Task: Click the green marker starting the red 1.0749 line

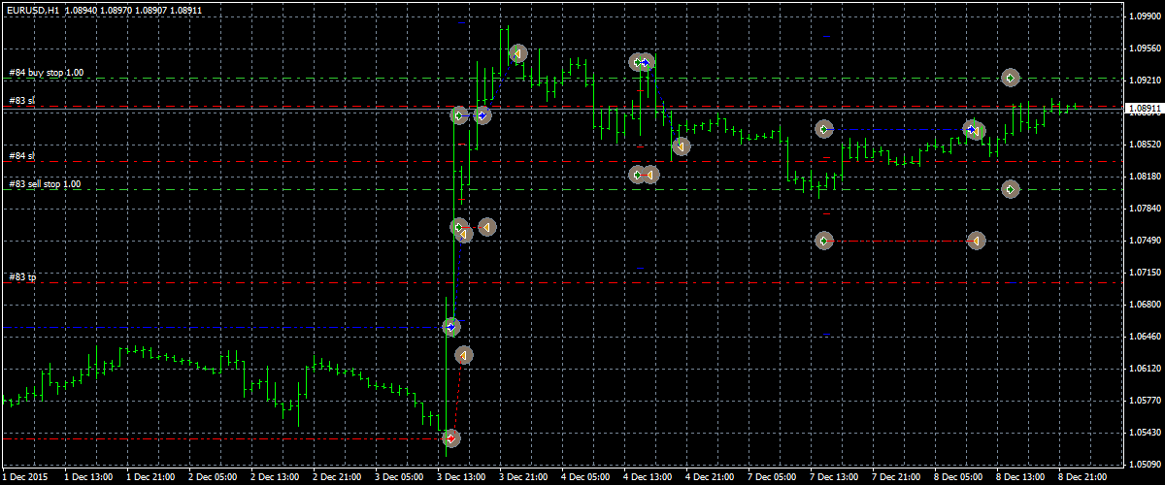Action: [x=824, y=241]
